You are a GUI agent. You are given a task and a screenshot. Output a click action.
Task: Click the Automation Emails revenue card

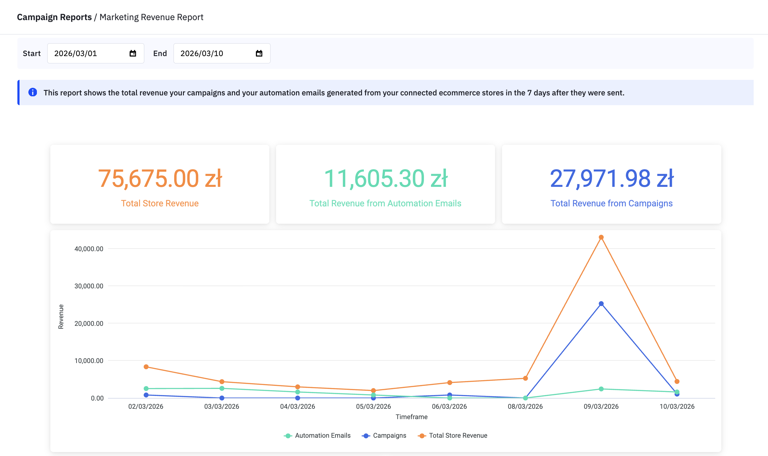click(x=385, y=184)
